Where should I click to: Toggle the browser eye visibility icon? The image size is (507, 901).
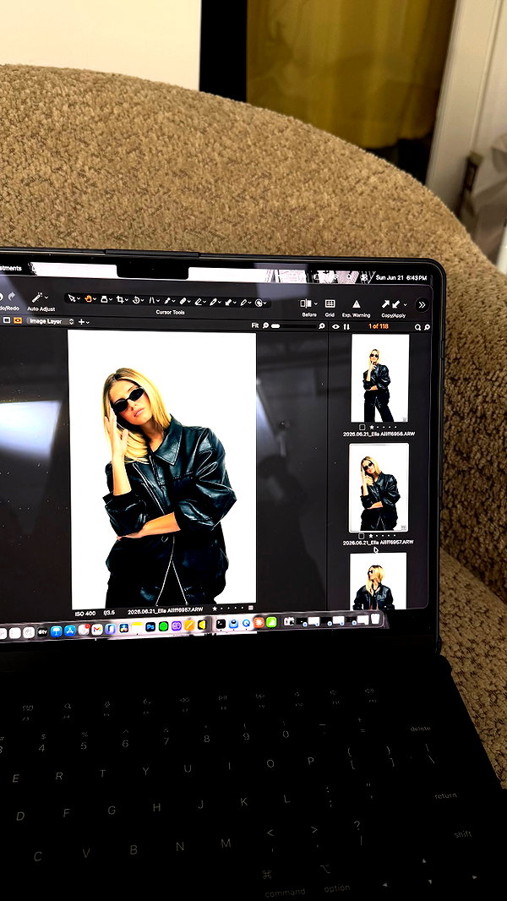pos(336,326)
